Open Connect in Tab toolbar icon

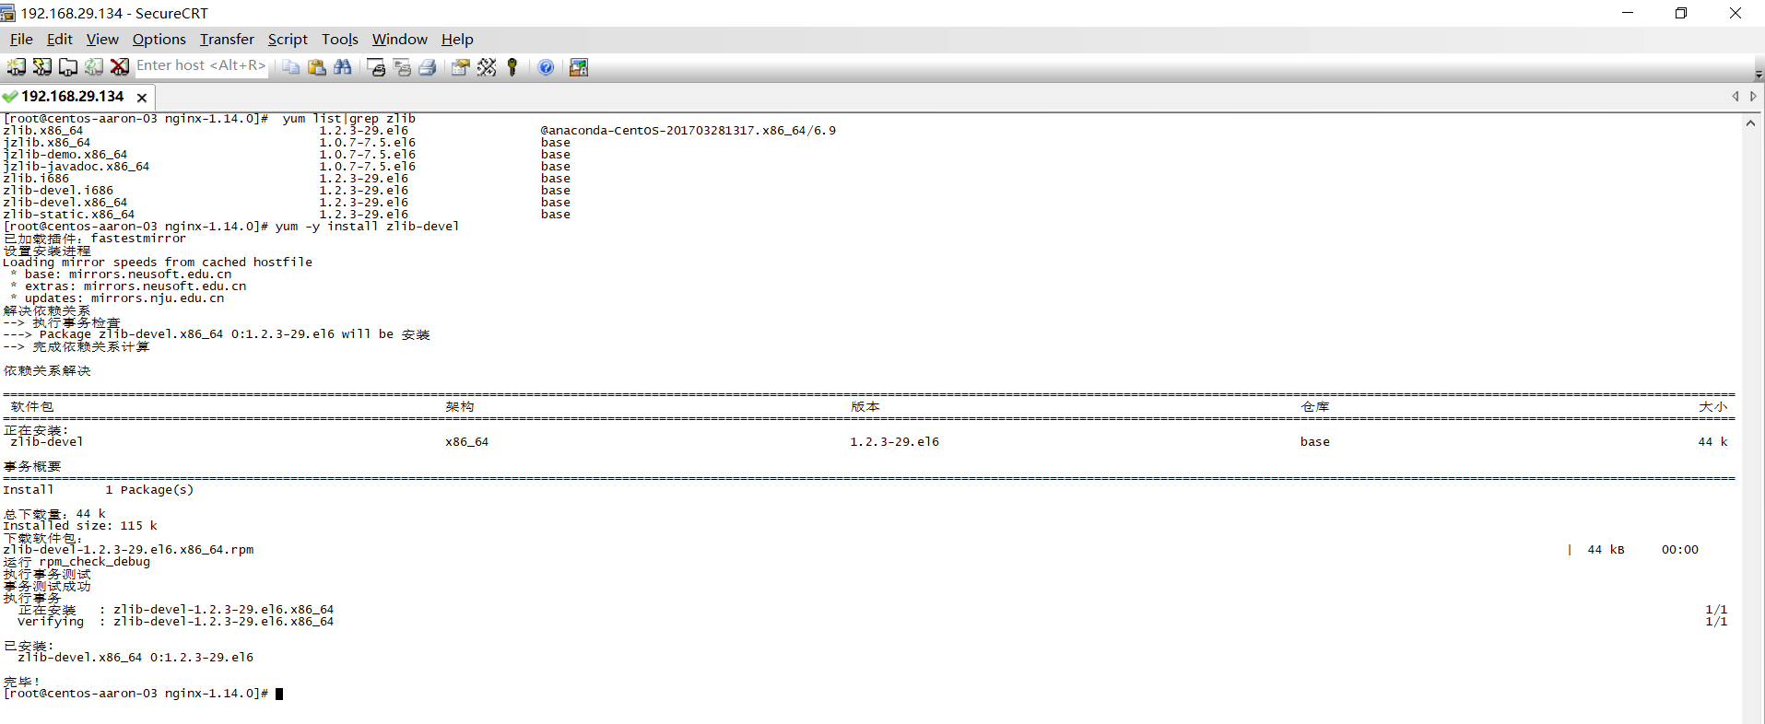coord(68,67)
